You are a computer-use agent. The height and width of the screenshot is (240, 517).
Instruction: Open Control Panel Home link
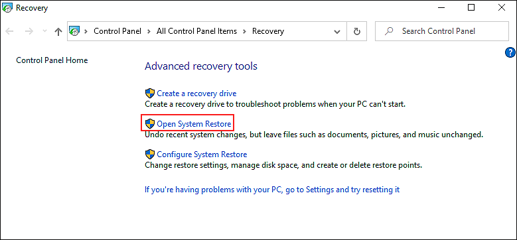click(x=52, y=60)
